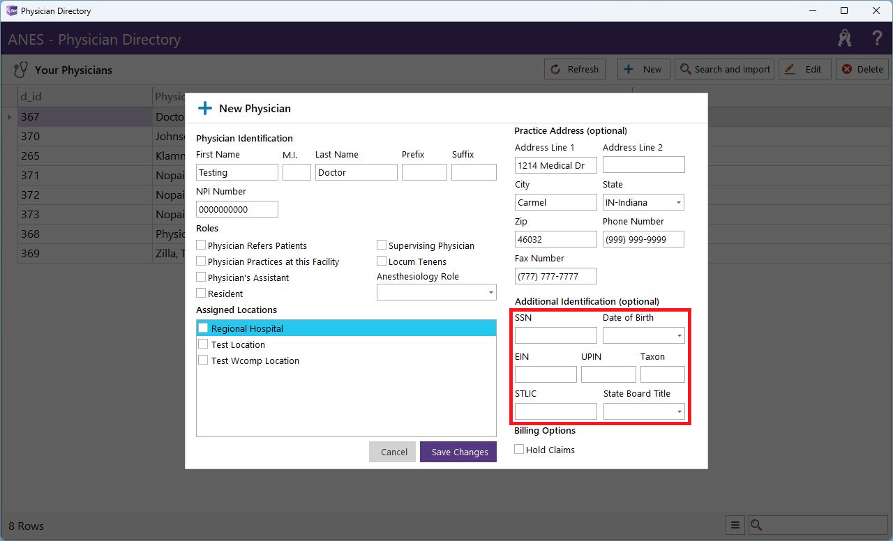Check Regional Hospital location
The image size is (893, 541).
coord(203,328)
